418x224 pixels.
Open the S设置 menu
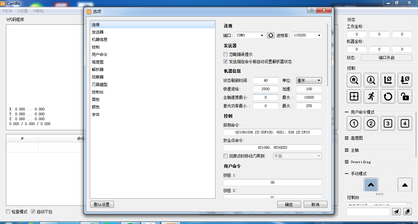(23, 11)
